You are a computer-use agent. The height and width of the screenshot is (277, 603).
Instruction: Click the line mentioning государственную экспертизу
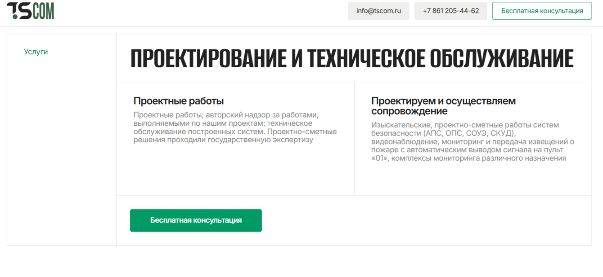(223, 140)
